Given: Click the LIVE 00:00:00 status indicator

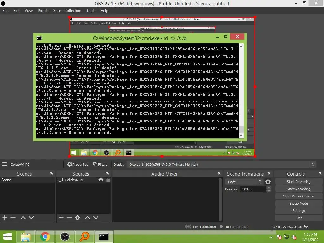Looking at the screenshot, I should click(x=201, y=227).
